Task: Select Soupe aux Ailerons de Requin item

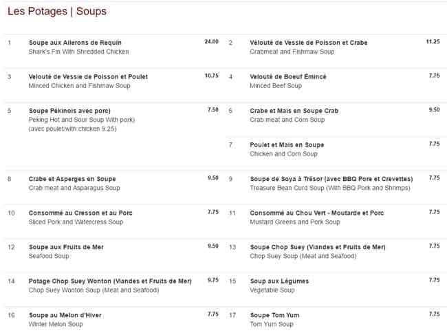Action: (x=74, y=43)
